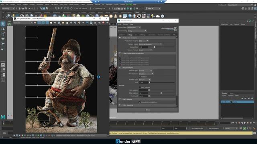Click the red stop rendering icon in VFB
The image size is (257, 144).
coord(103,23)
